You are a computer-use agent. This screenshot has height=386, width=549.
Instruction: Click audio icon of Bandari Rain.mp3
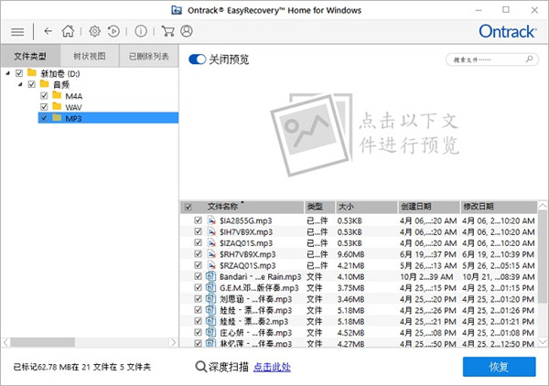[x=210, y=276]
